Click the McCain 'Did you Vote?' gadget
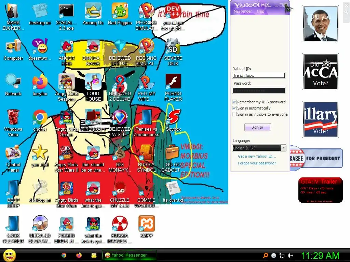 coord(321,72)
